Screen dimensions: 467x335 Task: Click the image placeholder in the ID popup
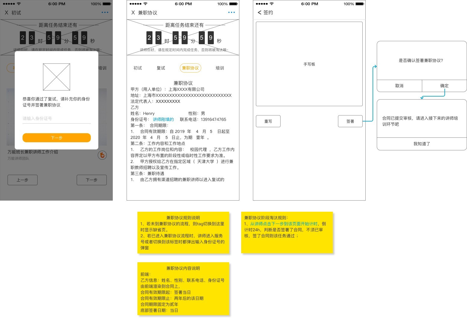tap(57, 77)
